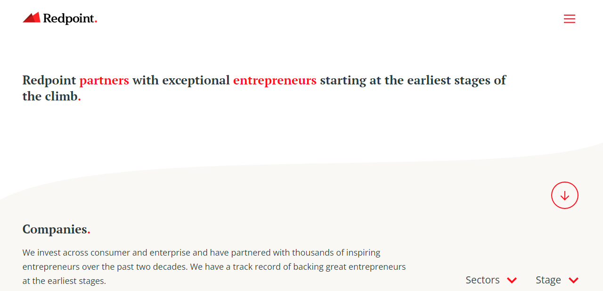
Task: Click "entrepreneurs over the past two decades" text
Action: pyautogui.click(x=105, y=267)
